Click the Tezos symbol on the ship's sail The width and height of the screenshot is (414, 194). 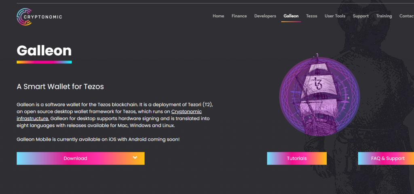317,83
